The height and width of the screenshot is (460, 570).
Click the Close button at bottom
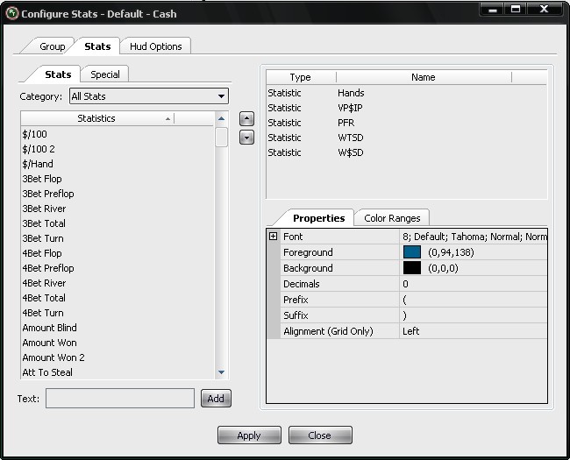click(x=320, y=435)
